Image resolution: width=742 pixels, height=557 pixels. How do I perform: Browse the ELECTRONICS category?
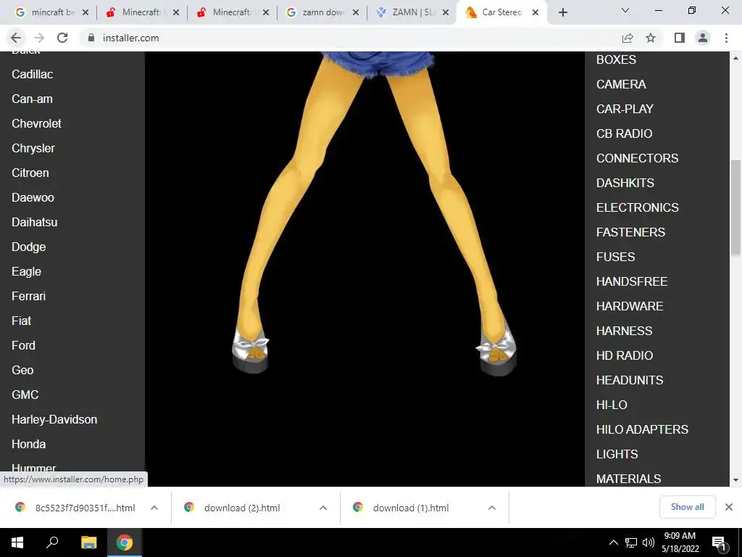(x=638, y=207)
